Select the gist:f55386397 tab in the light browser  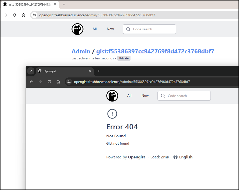pos(30,5)
